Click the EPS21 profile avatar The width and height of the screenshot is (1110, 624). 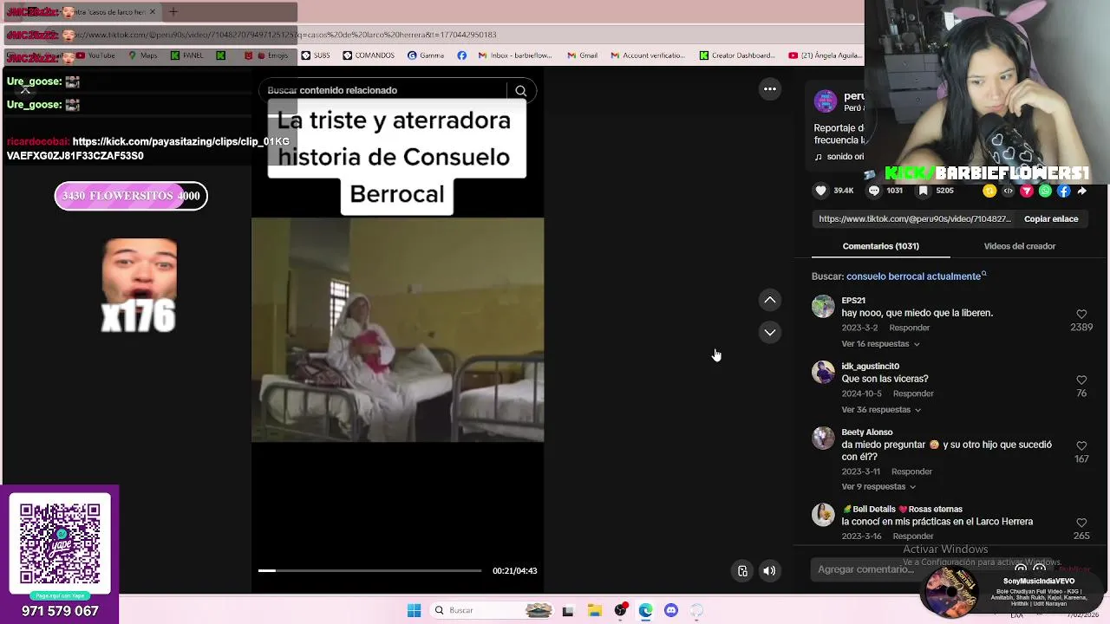pos(823,306)
